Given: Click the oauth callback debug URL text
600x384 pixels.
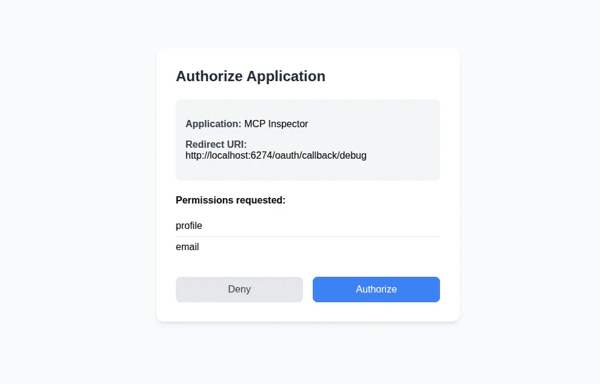Looking at the screenshot, I should click(x=276, y=155).
